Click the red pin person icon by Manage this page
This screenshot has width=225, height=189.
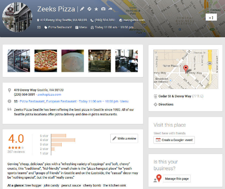tap(157, 178)
